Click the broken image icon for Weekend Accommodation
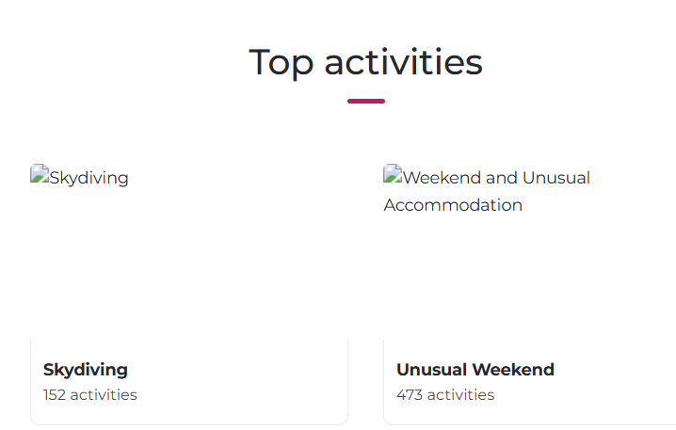 click(392, 174)
